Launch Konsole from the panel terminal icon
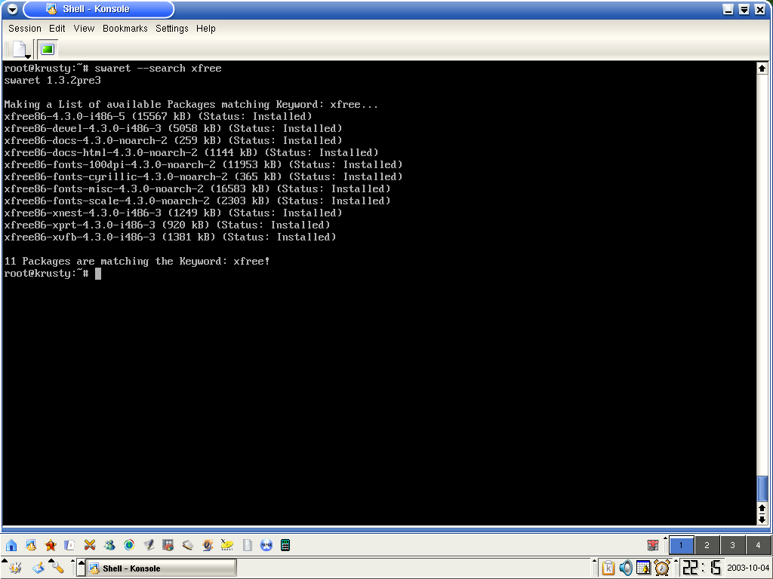 click(x=30, y=545)
